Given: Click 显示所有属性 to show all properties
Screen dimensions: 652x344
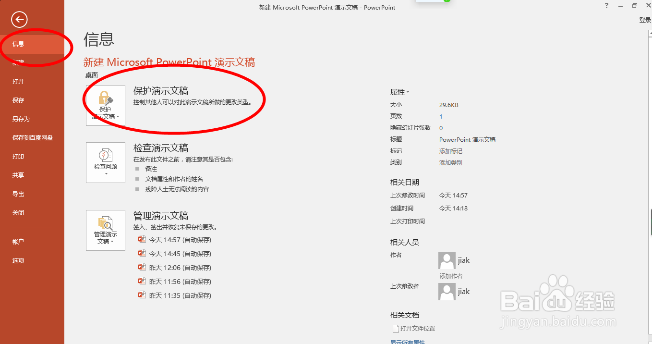Looking at the screenshot, I should point(408,342).
